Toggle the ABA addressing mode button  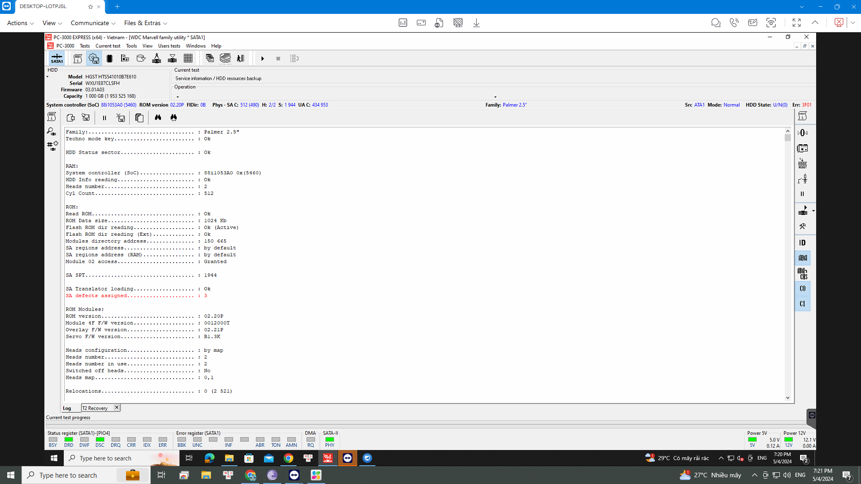pos(802,258)
